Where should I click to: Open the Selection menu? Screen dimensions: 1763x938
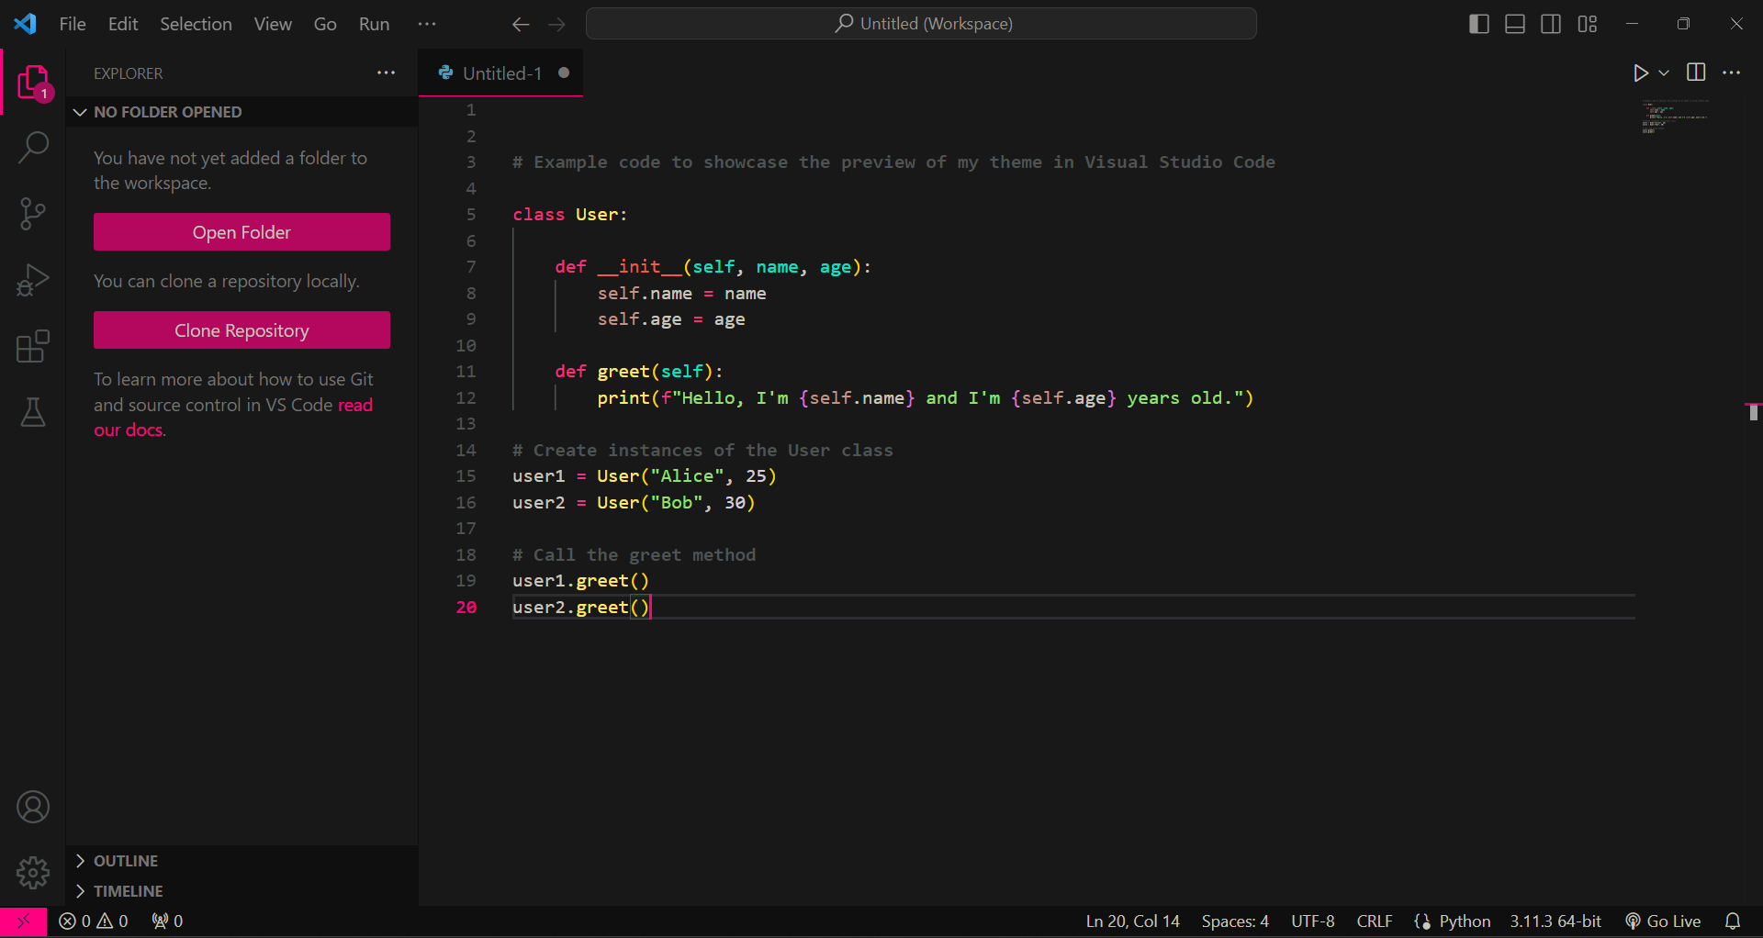click(x=196, y=24)
